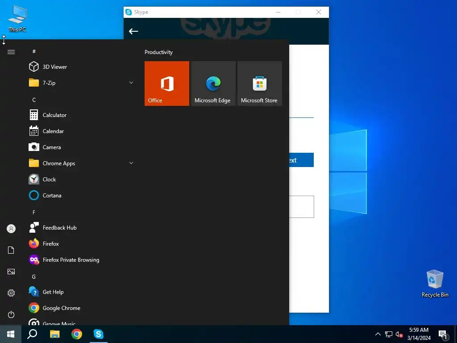Viewport: 457px width, 343px height.
Task: Expand the Chrome Apps folder chevron
Action: point(131,163)
